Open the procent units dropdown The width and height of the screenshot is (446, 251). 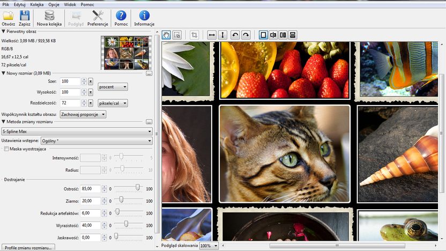pyautogui.click(x=113, y=87)
